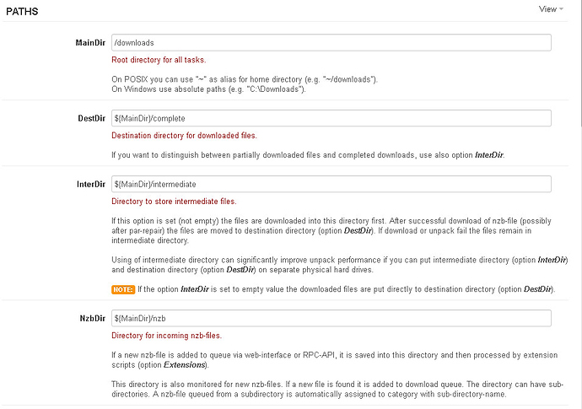The image size is (582, 409).
Task: Click "Root directory for all tasks" description
Action: pyautogui.click(x=159, y=60)
